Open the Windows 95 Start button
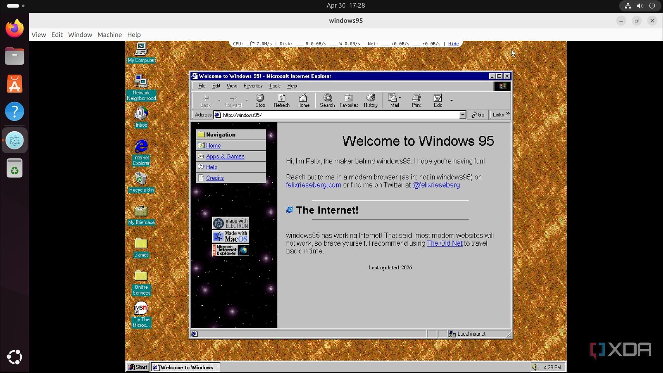Viewport: 663px width, 373px height. [137, 367]
